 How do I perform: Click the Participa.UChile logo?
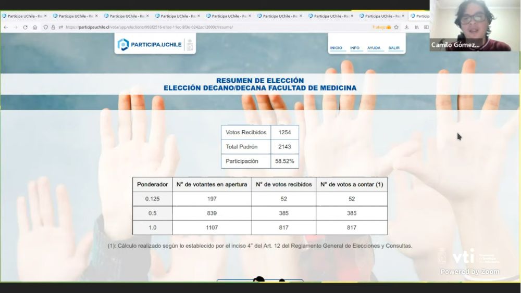(x=150, y=45)
